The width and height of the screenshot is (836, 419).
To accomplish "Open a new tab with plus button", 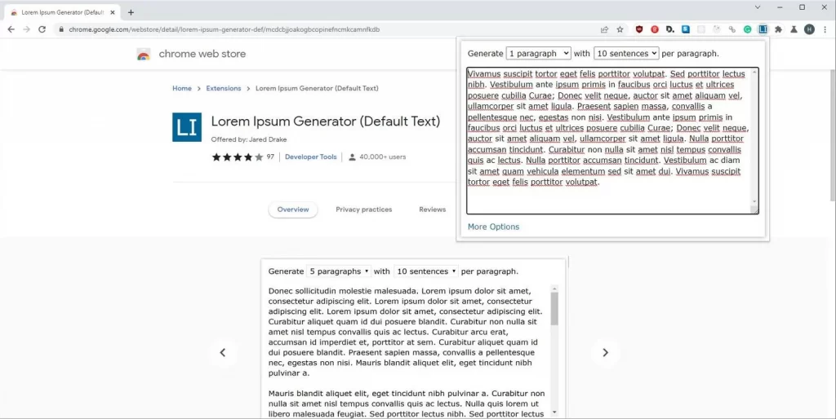I will 131,12.
